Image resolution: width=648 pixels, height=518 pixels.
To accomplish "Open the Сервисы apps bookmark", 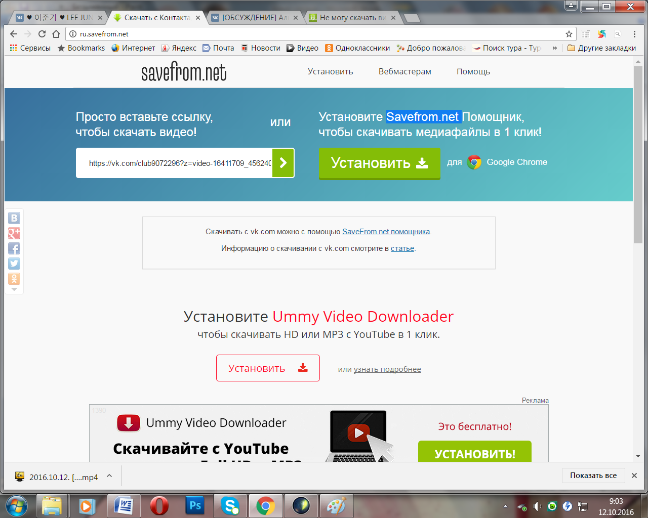I will tap(30, 48).
